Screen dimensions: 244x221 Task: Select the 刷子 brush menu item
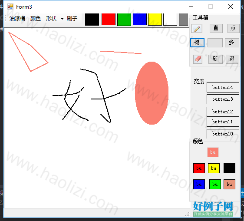(72, 19)
